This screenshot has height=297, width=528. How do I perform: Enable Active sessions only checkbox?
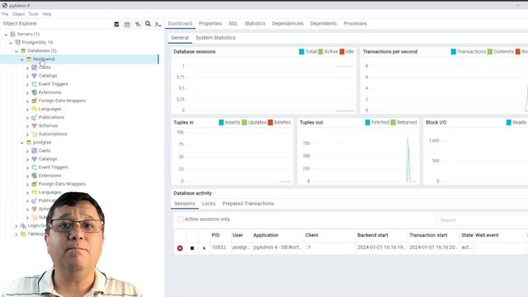(x=181, y=219)
